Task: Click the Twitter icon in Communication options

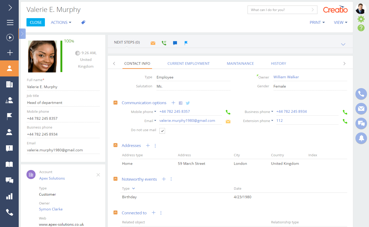Action: (x=188, y=103)
